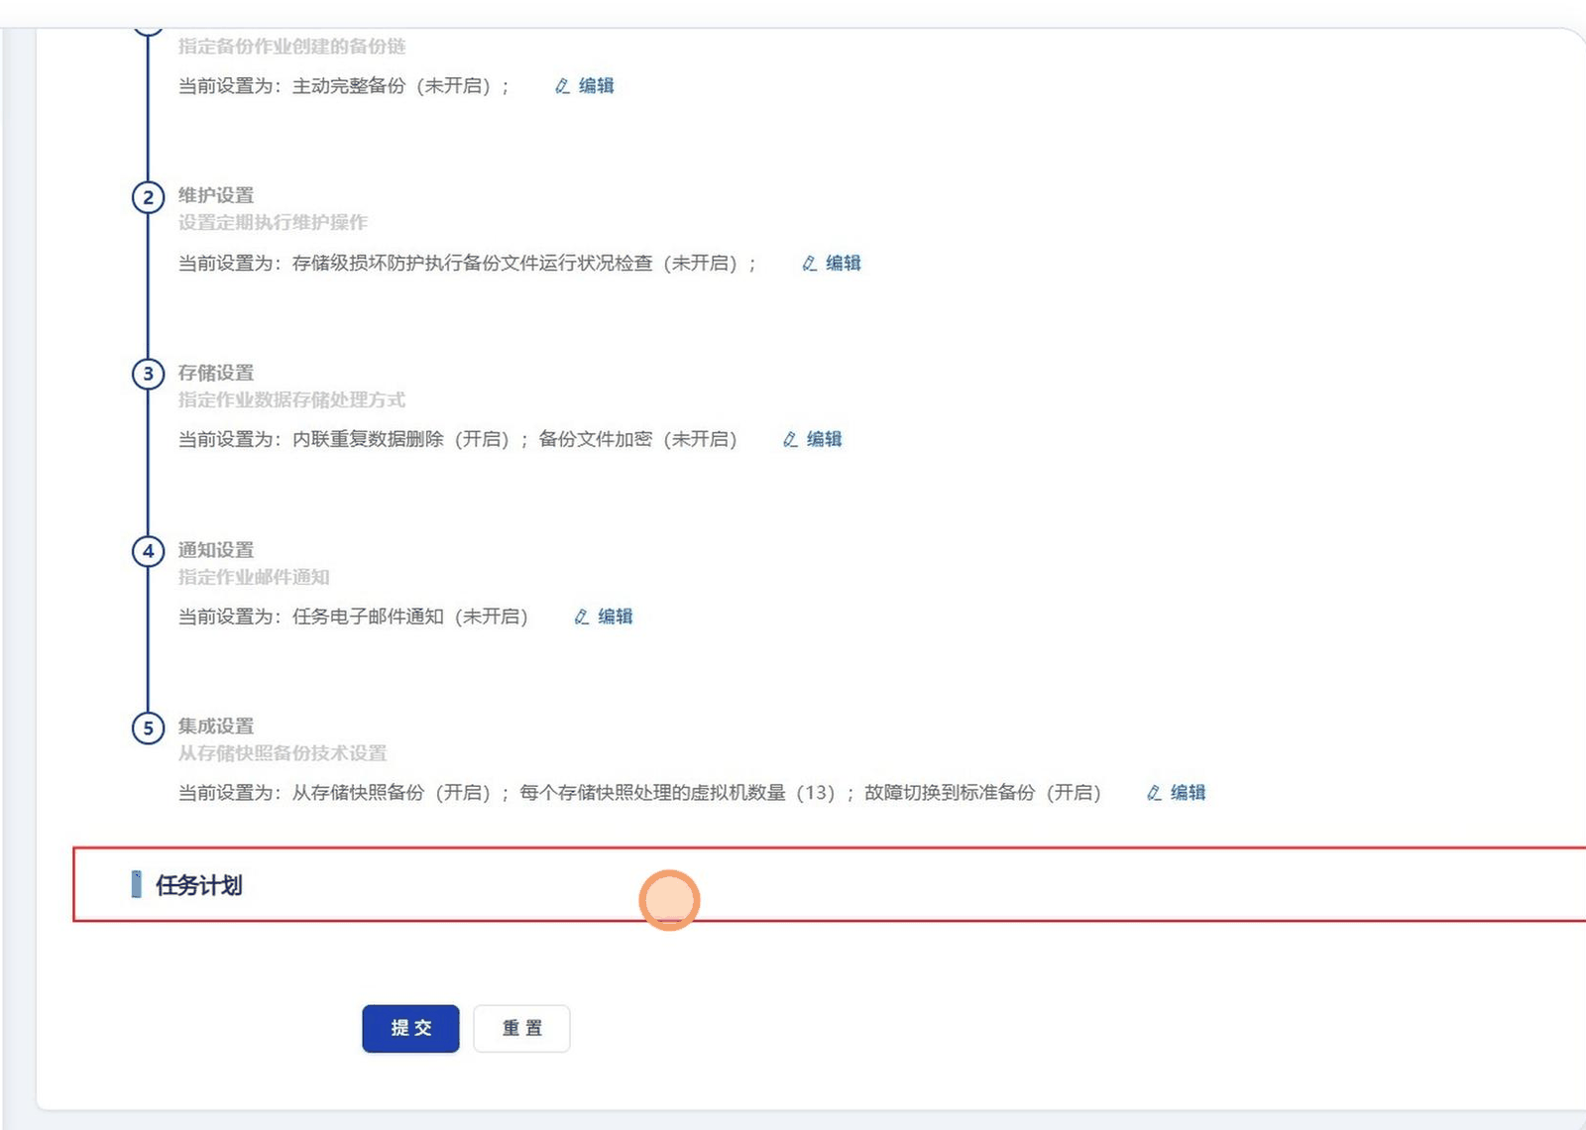Select step 5 circle 集成设置
The image size is (1586, 1130).
pyautogui.click(x=149, y=728)
